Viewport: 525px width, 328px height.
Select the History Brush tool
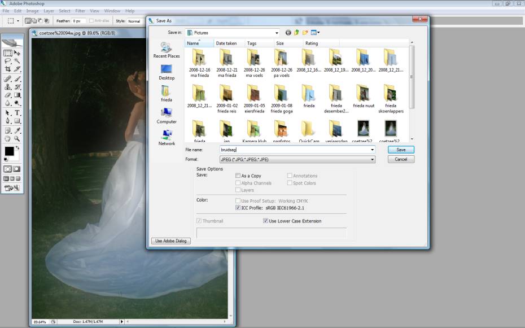(x=17, y=87)
